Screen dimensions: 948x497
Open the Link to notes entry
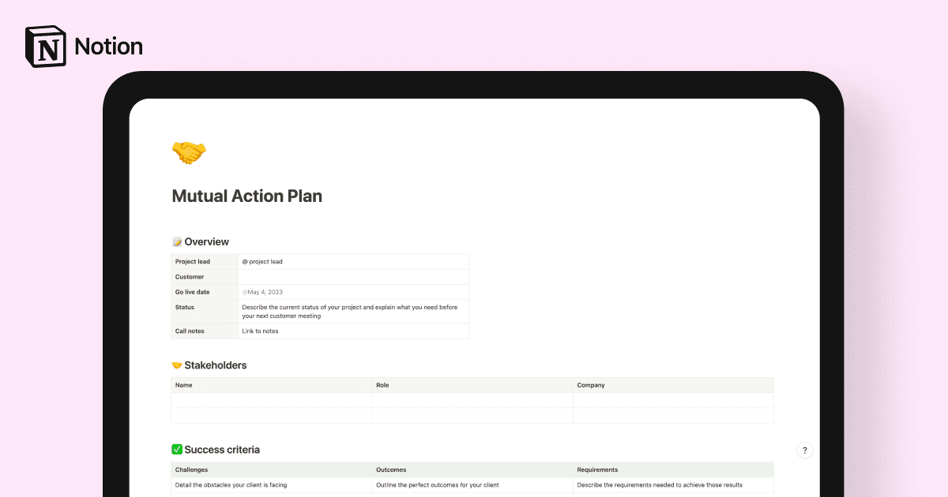point(259,331)
